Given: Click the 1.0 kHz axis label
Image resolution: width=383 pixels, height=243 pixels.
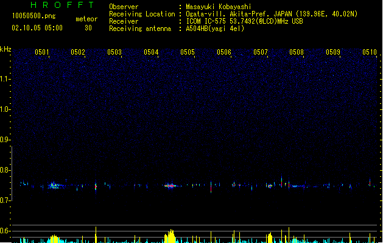Looking at the screenshot, I should pyautogui.click(x=5, y=109).
